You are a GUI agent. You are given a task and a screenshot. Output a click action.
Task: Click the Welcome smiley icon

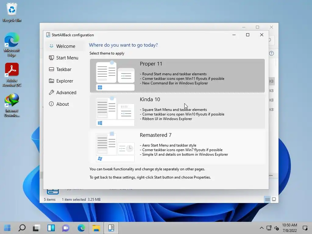pos(51,46)
